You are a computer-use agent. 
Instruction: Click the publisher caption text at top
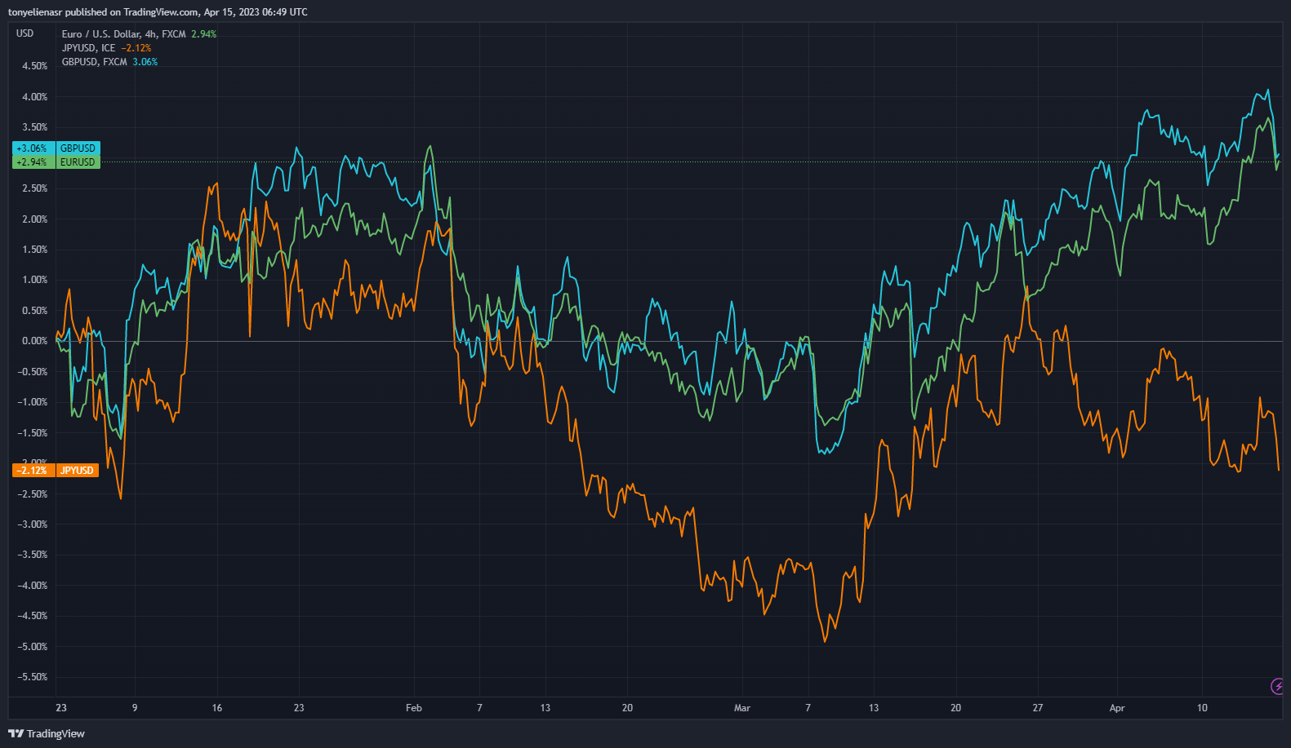click(158, 12)
